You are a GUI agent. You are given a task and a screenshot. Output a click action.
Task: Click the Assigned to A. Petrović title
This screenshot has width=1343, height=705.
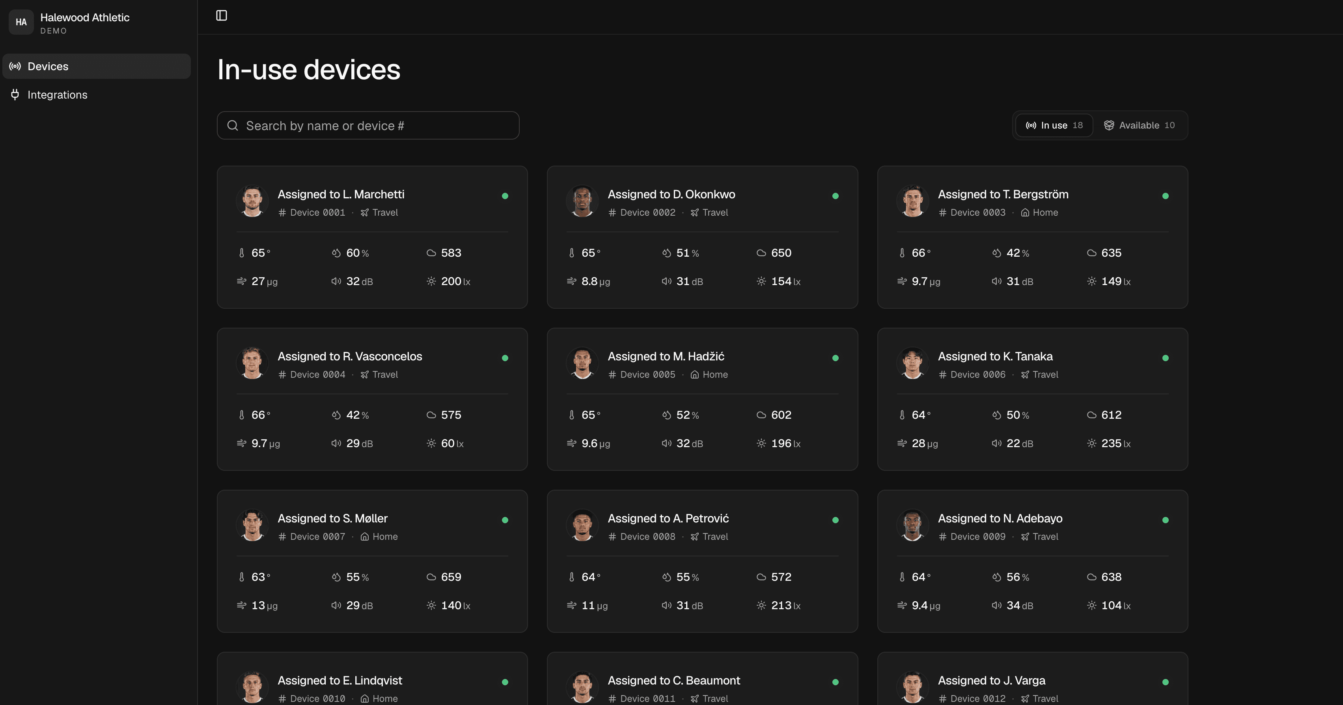pos(668,519)
